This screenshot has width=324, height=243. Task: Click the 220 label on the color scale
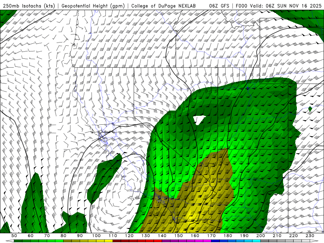click(293, 236)
